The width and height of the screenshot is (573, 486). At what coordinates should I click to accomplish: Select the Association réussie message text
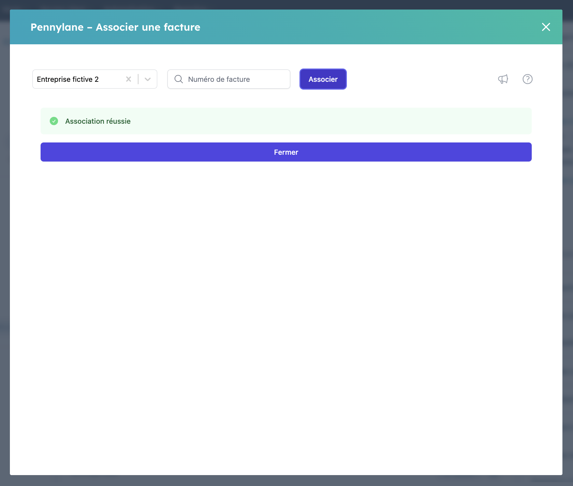tap(98, 121)
